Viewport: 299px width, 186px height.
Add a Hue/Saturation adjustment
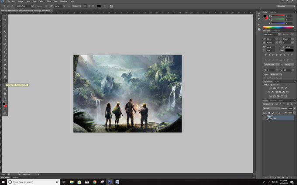coord(269,92)
